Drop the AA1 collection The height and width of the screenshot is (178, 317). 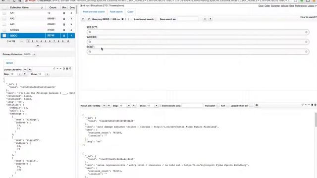coord(71,13)
